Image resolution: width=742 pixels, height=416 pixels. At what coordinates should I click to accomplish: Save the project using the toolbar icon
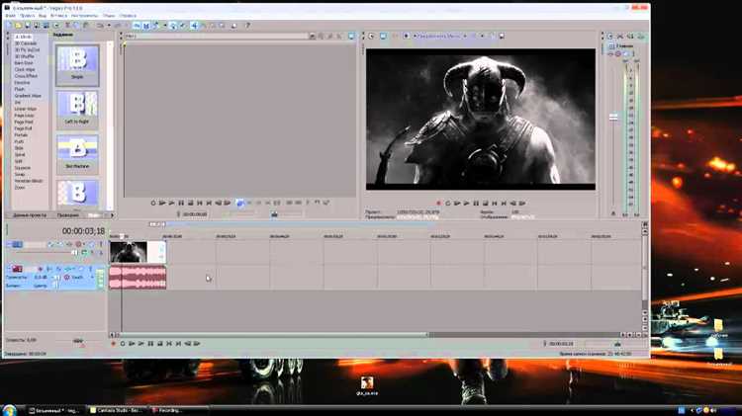(28, 26)
